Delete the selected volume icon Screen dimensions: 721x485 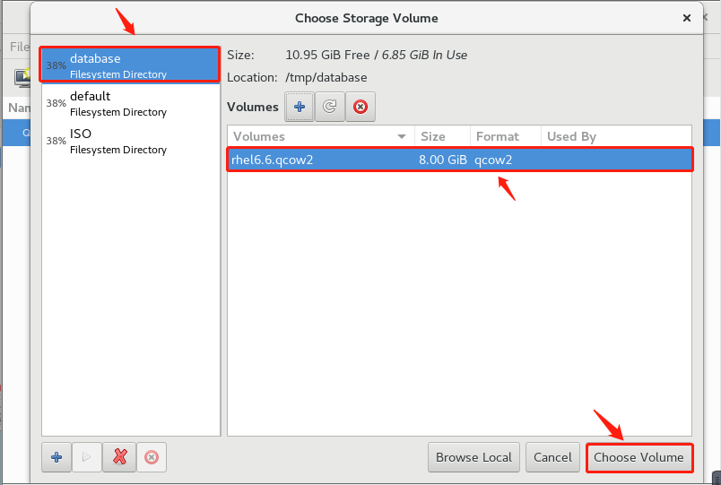coord(360,107)
